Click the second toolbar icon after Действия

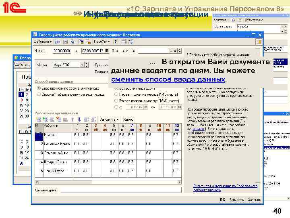point(66,42)
